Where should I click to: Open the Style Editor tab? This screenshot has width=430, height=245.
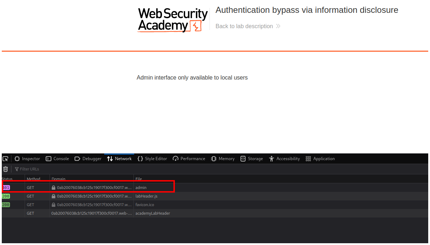[152, 159]
